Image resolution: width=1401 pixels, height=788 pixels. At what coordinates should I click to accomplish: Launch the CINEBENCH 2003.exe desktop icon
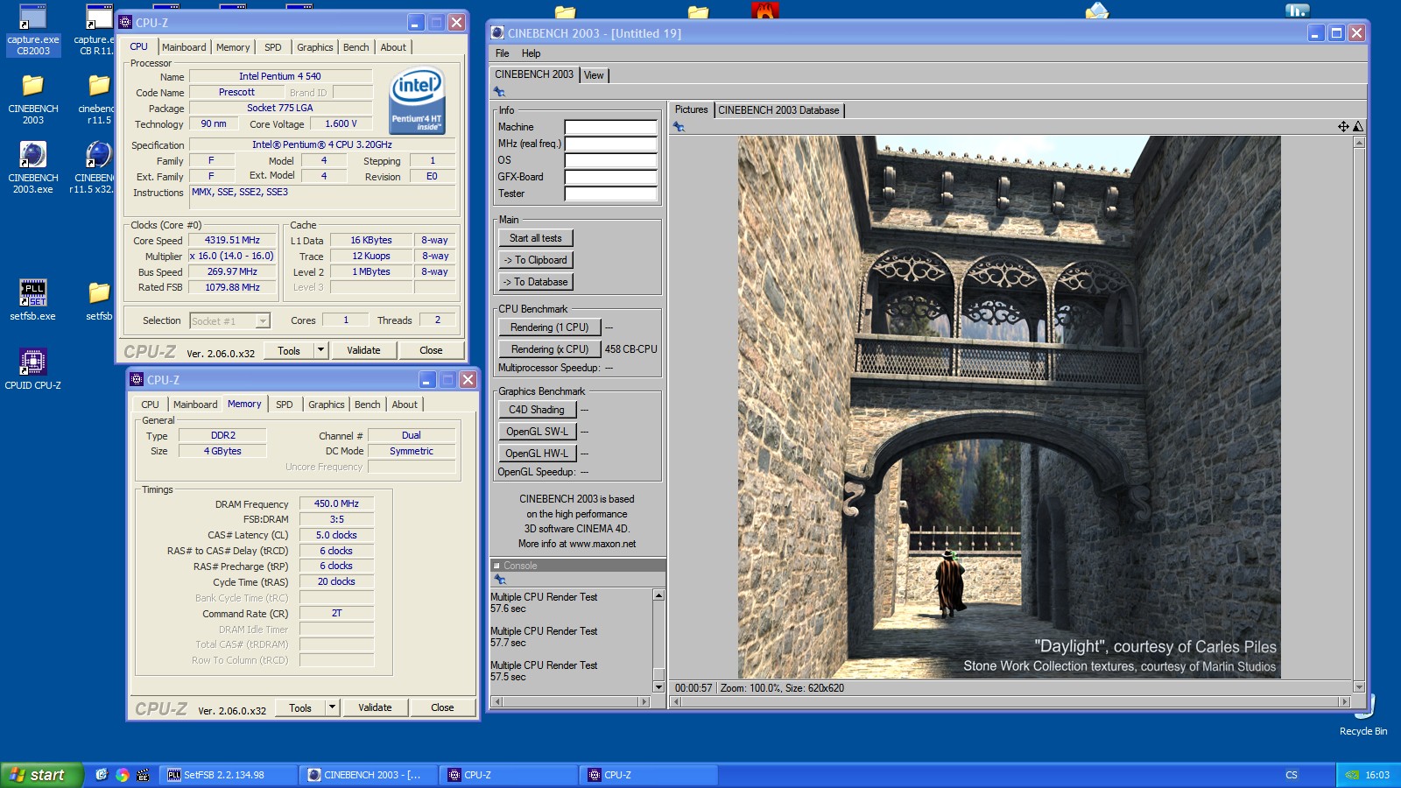[33, 168]
